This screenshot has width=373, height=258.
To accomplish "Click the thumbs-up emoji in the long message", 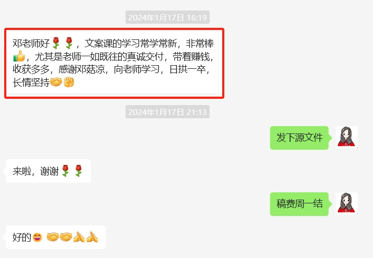I will 19,56.
